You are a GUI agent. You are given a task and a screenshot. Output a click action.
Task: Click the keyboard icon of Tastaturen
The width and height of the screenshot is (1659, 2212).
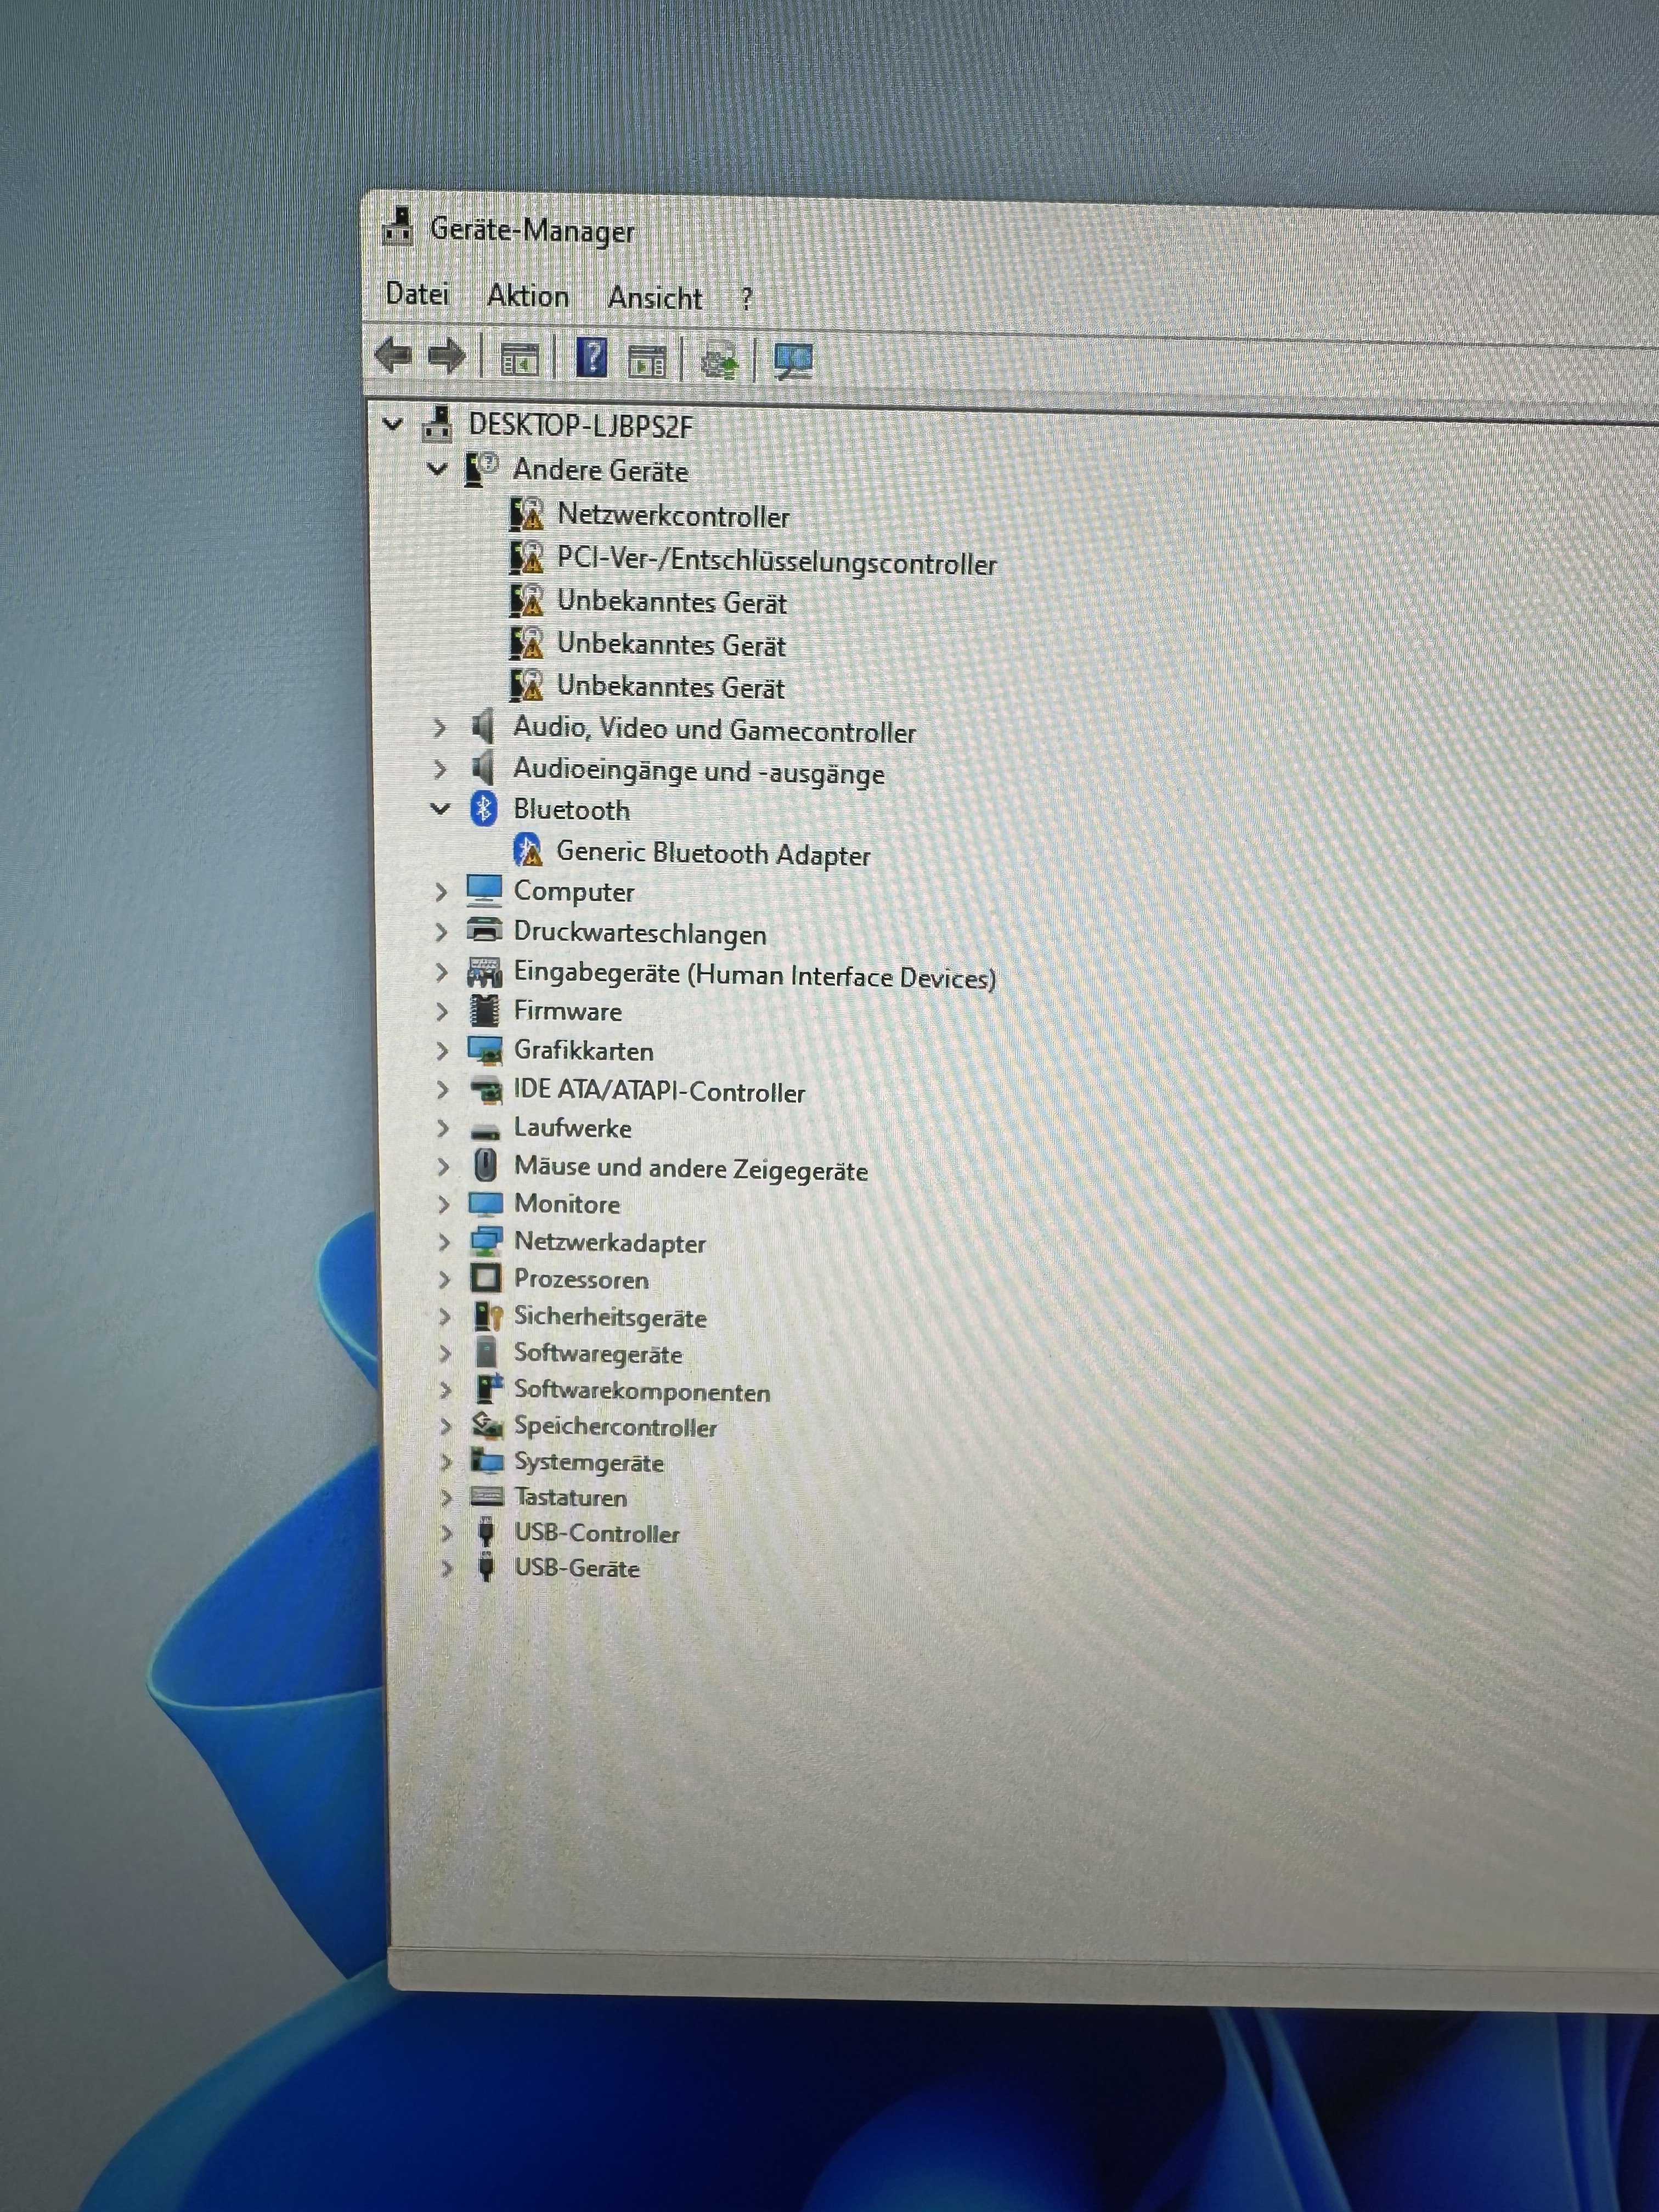coord(488,1496)
